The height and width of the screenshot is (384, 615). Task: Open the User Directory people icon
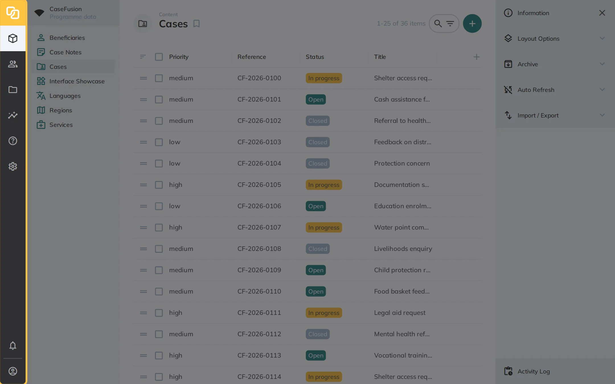pos(13,64)
